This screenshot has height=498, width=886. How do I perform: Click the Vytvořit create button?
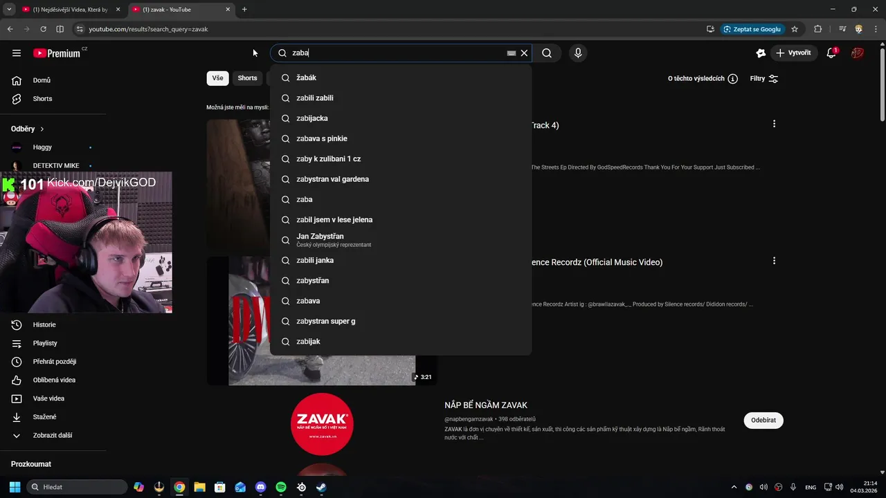click(x=793, y=53)
